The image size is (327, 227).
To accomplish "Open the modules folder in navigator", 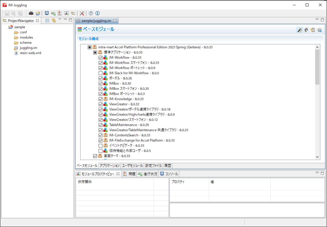I will [x=26, y=37].
